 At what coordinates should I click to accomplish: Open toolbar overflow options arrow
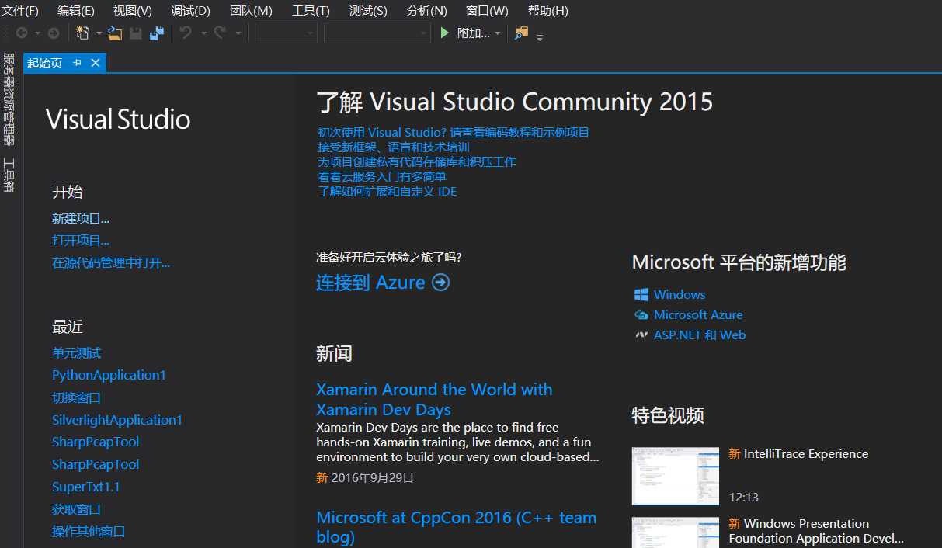click(x=540, y=36)
